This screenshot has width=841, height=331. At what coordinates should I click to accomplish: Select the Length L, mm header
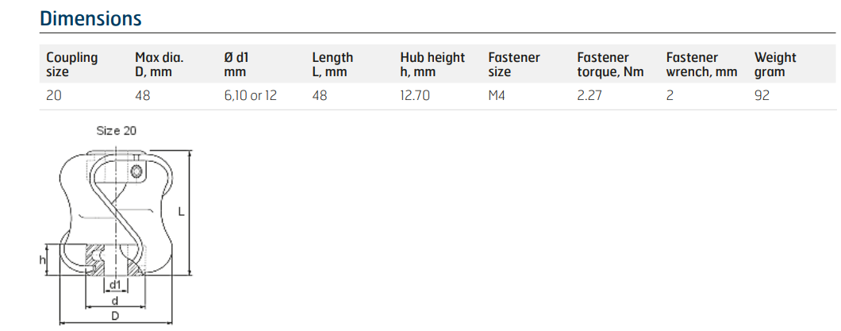(332, 64)
